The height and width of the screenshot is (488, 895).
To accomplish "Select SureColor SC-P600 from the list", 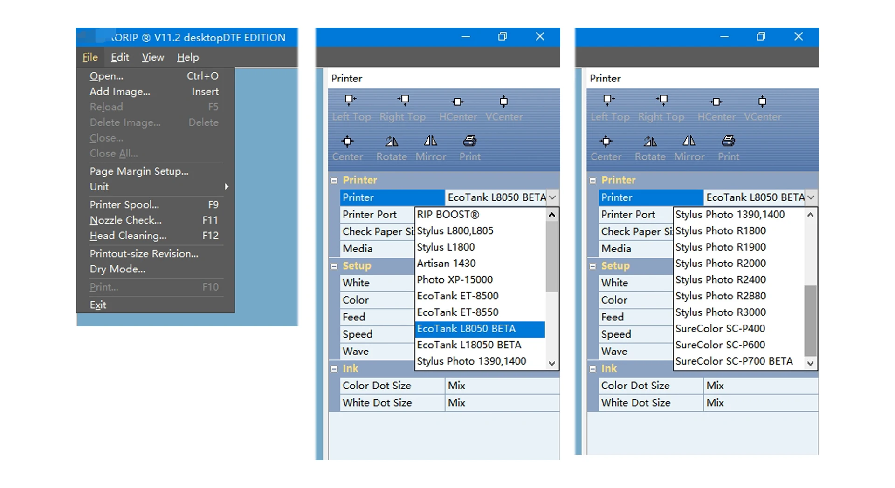I will pos(739,345).
